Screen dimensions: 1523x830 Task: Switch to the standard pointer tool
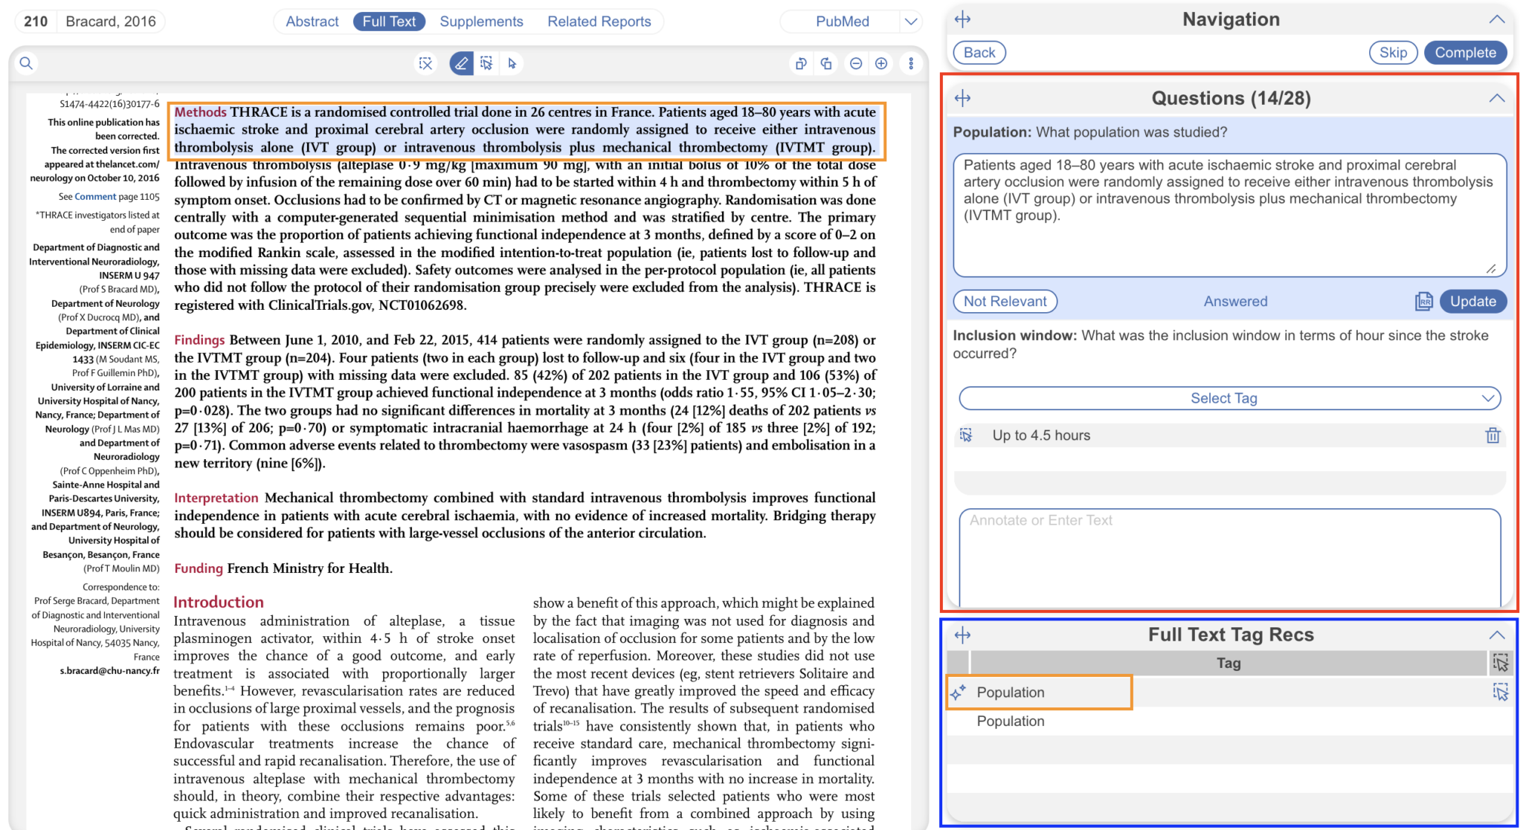(512, 63)
